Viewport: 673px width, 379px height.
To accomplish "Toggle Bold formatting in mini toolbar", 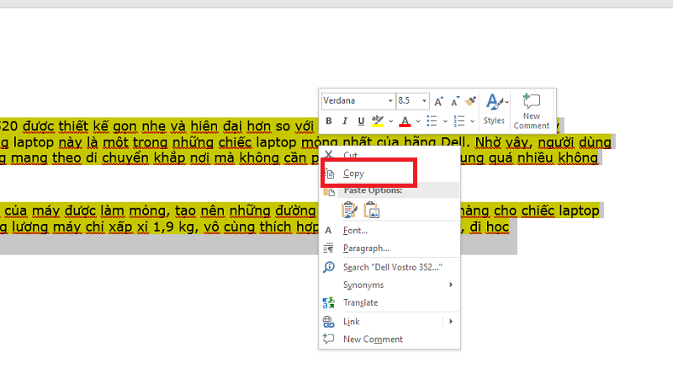I will point(331,121).
